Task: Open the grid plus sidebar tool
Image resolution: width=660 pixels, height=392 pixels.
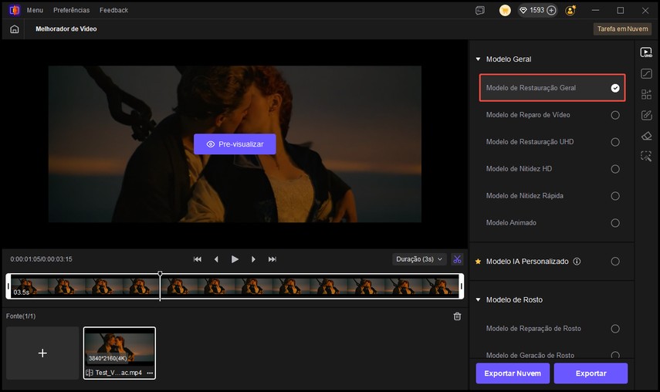Action: pyautogui.click(x=646, y=94)
